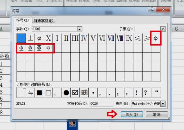Open the font 字体 dropdown arrow
This screenshot has width=184, height=130.
pyautogui.click(x=80, y=29)
